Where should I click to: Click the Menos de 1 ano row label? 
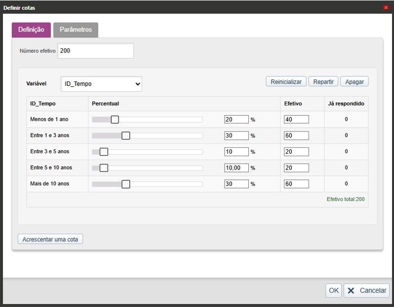(x=49, y=119)
